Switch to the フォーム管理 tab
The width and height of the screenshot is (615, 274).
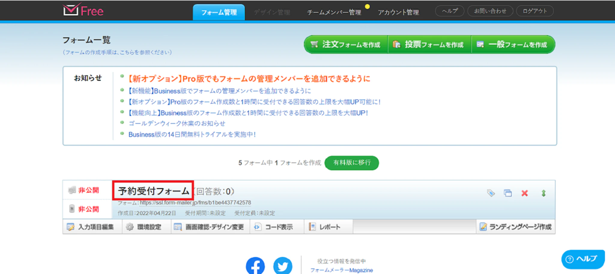[x=219, y=12]
